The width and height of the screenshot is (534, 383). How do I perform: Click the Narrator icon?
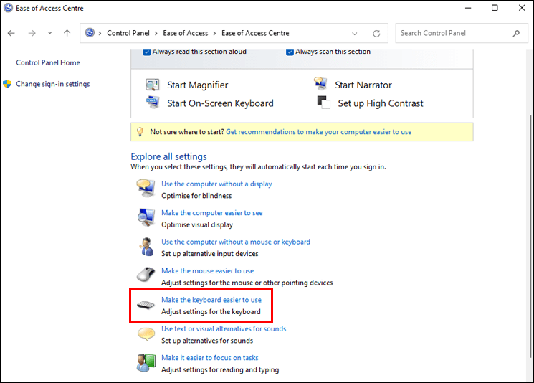[x=321, y=85]
